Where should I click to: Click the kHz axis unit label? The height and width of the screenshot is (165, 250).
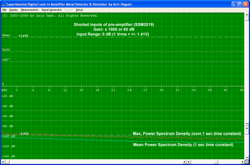click(x=4, y=90)
